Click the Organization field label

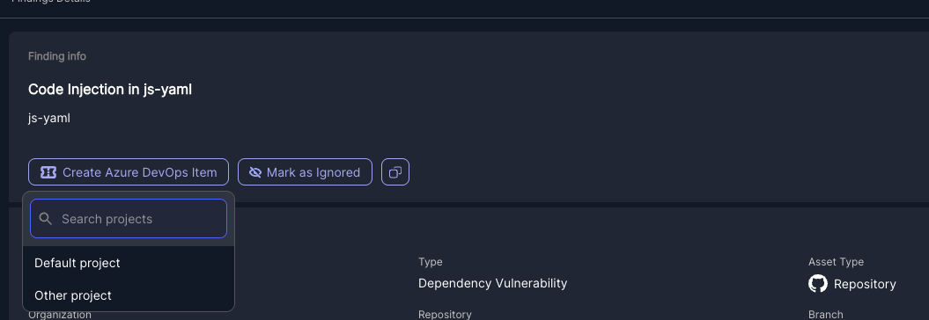[x=60, y=315]
